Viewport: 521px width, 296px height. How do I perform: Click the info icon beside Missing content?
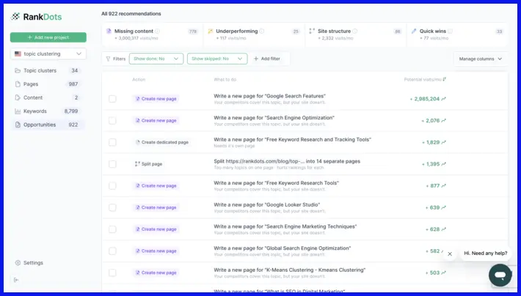click(x=157, y=32)
